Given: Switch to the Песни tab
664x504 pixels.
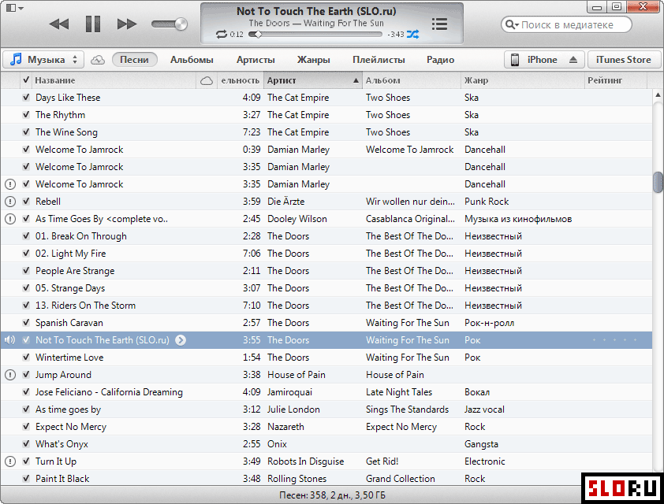Looking at the screenshot, I should point(134,60).
